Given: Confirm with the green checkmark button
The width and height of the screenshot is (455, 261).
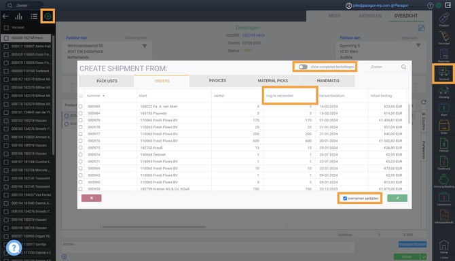Looking at the screenshot, I should pyautogui.click(x=397, y=198).
